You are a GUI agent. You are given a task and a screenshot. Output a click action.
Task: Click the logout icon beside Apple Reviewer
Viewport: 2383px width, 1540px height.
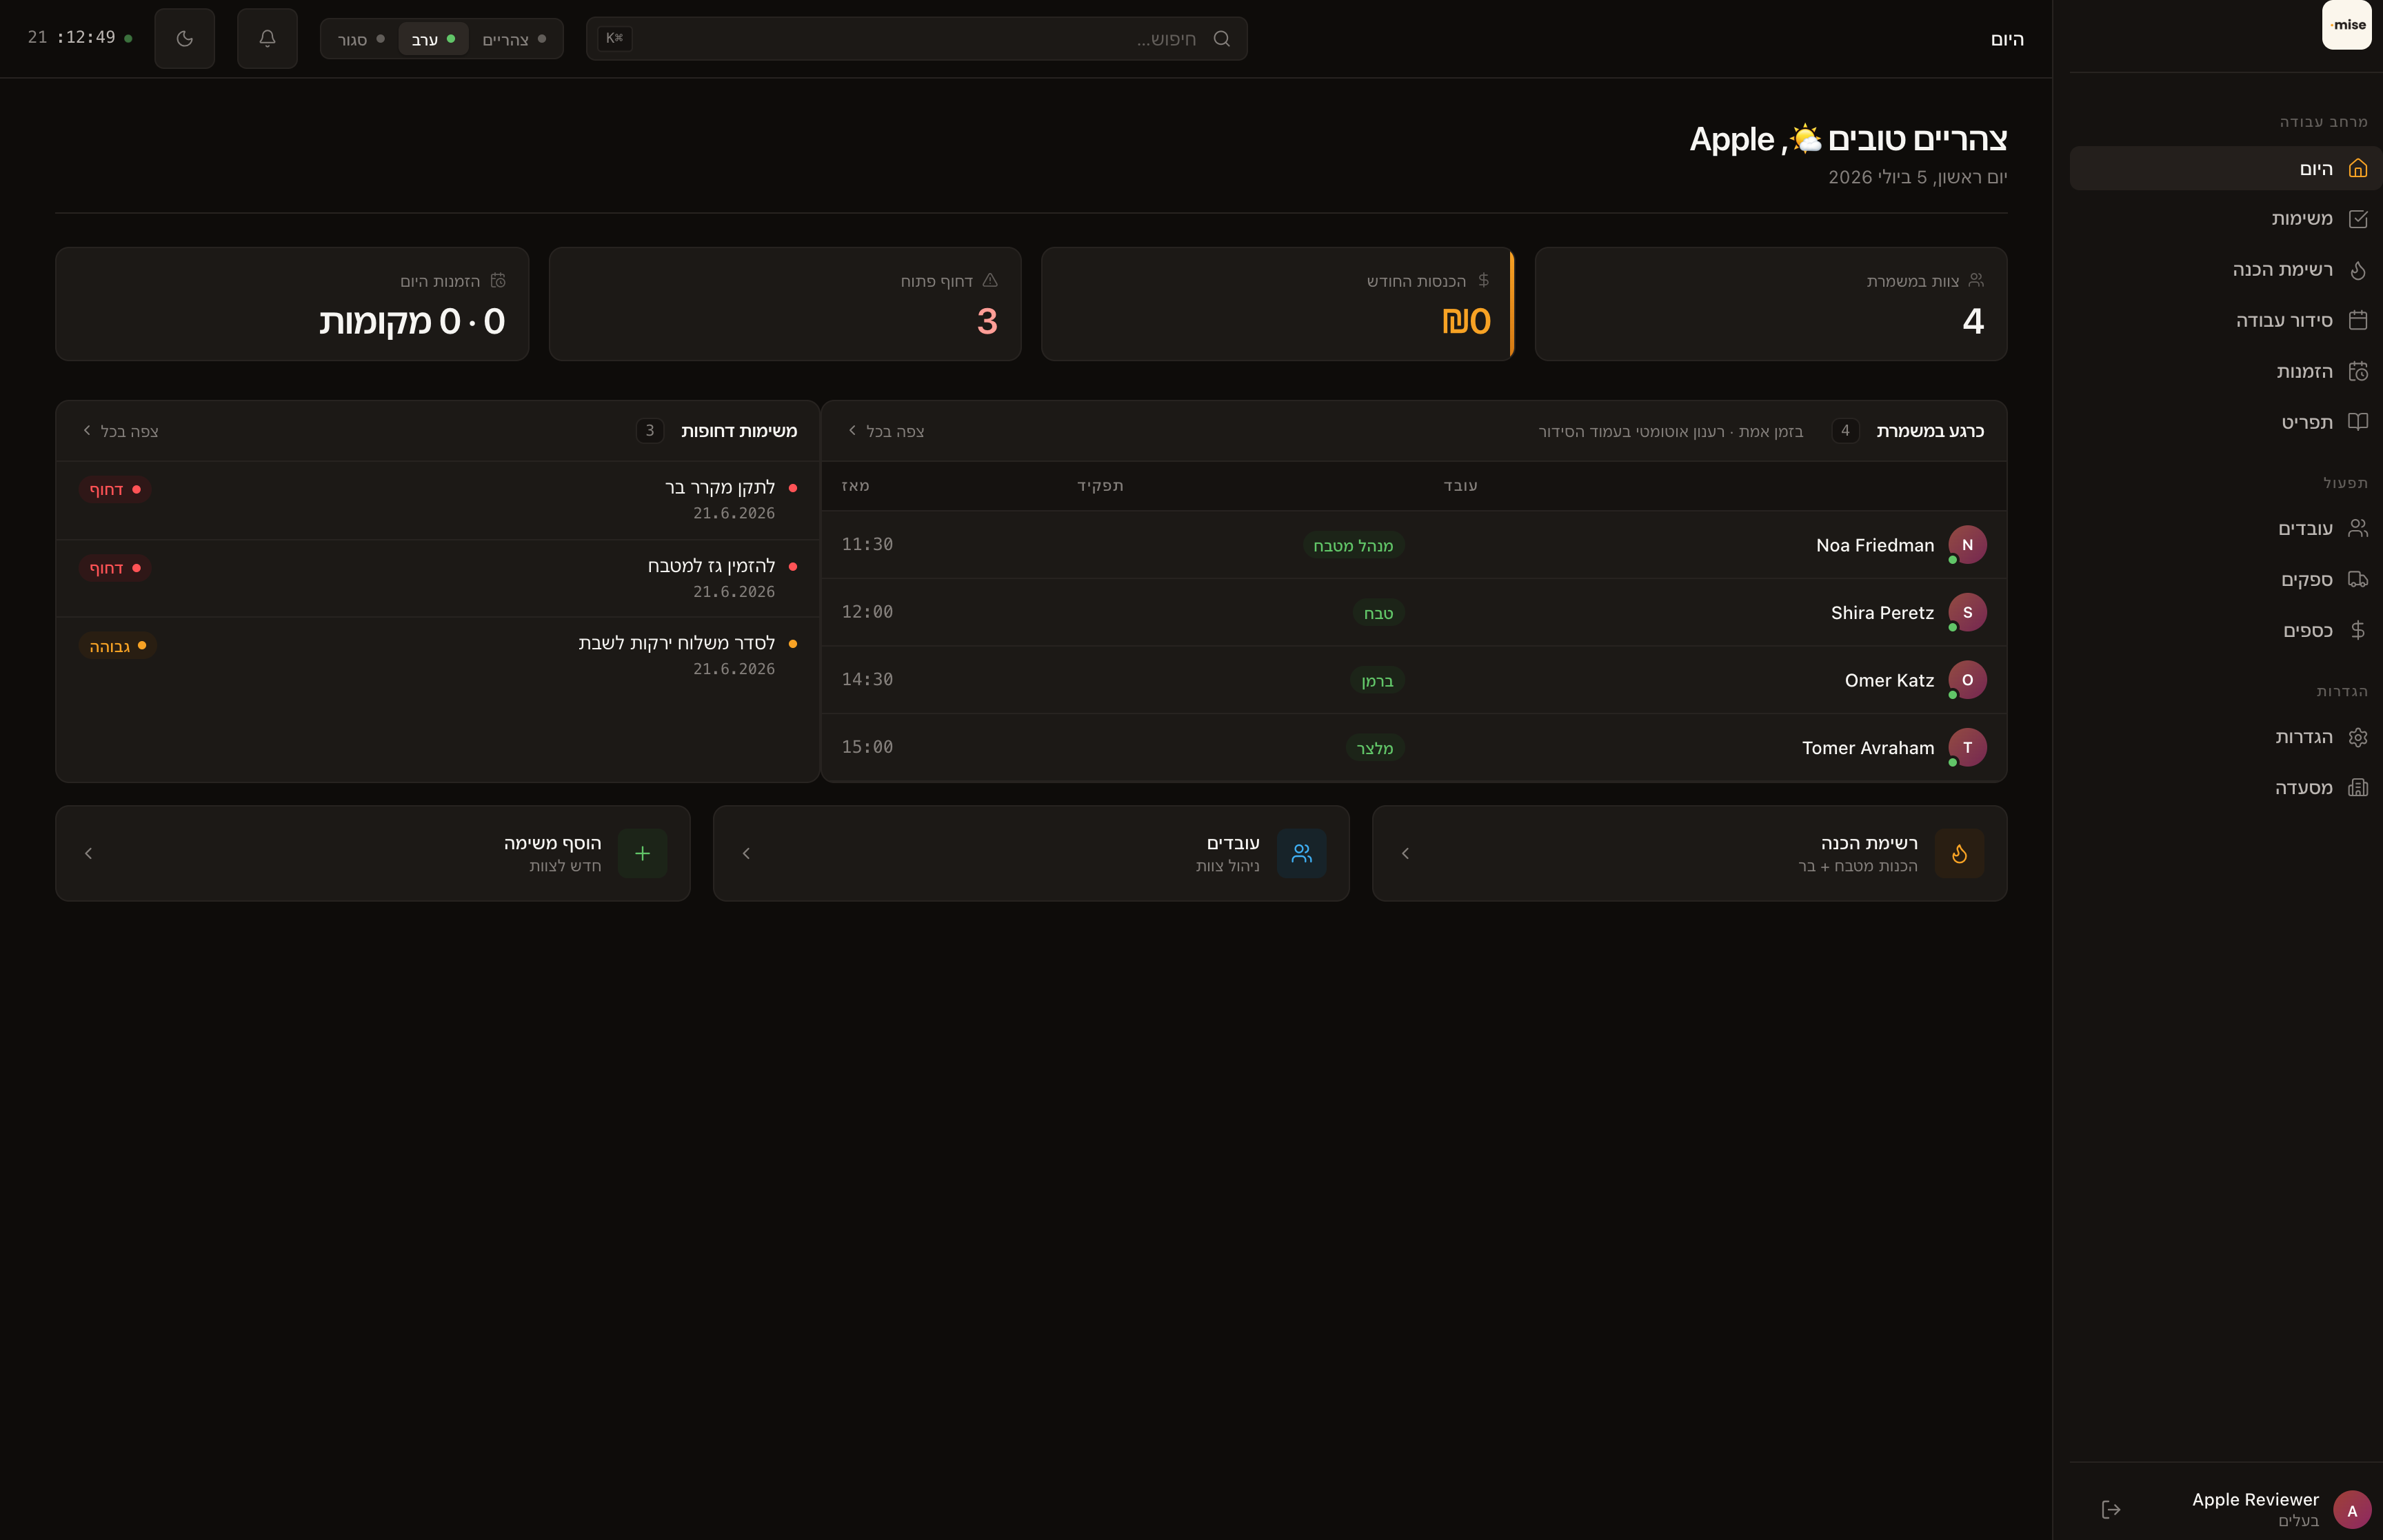2111,1509
